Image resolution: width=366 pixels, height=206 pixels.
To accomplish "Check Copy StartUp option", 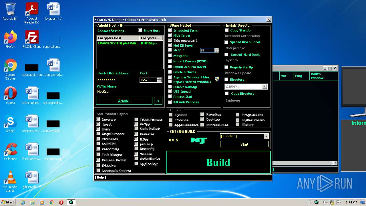I will 227,30.
